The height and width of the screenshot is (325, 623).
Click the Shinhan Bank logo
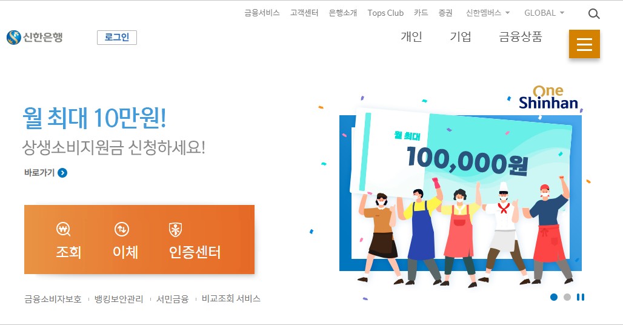pos(35,38)
